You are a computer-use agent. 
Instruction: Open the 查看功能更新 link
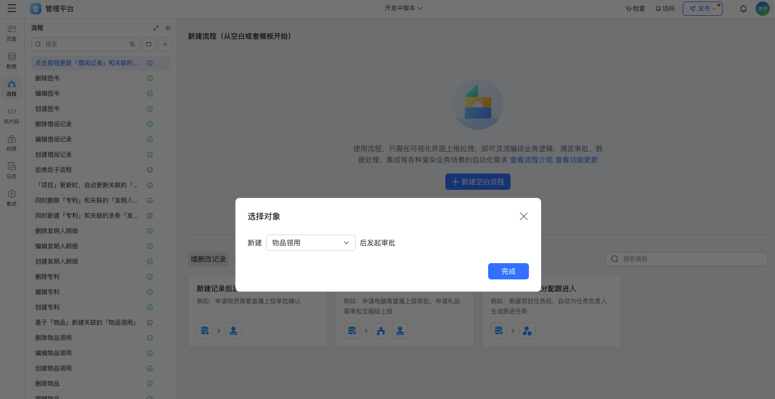coord(577,160)
